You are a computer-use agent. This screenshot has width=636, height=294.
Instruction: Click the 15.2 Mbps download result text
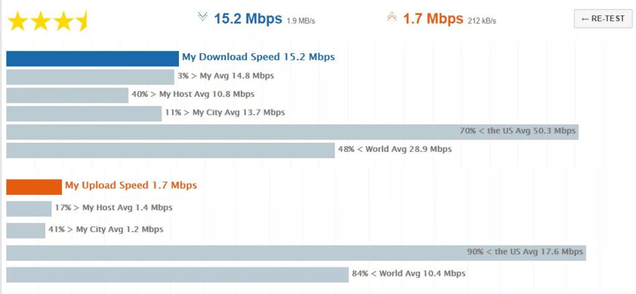point(248,19)
